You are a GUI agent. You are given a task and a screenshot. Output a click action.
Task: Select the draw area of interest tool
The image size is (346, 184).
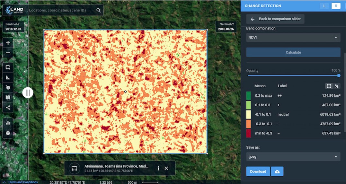(8, 67)
